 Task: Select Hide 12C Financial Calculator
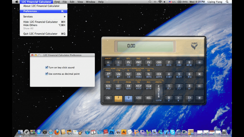pos(43,22)
